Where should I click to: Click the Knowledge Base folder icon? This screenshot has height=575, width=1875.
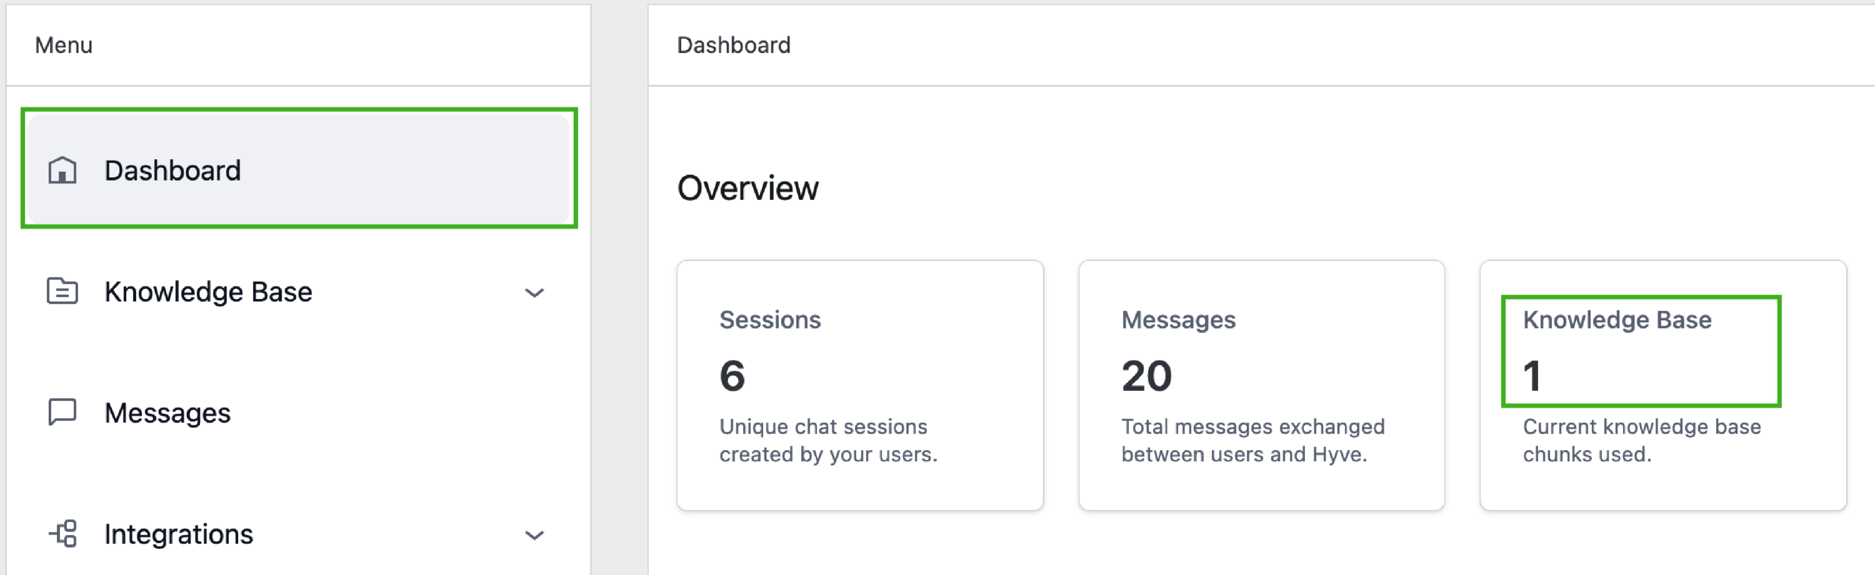click(x=62, y=292)
